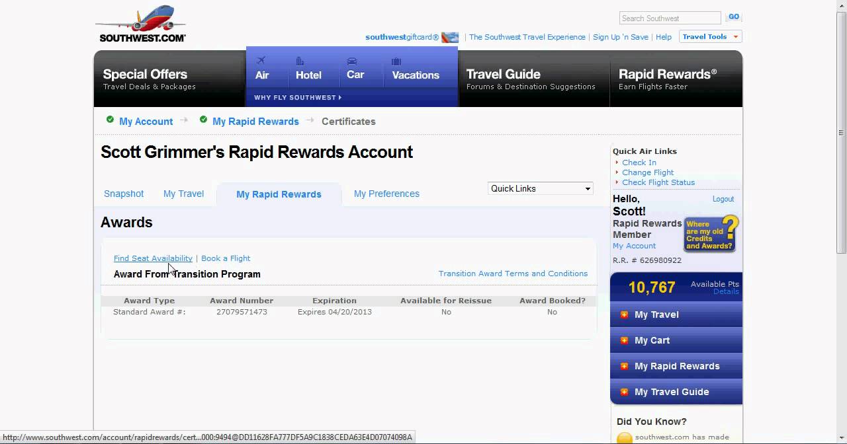Select the My Rapid Rewards account tab
The height and width of the screenshot is (444, 847).
click(x=279, y=194)
